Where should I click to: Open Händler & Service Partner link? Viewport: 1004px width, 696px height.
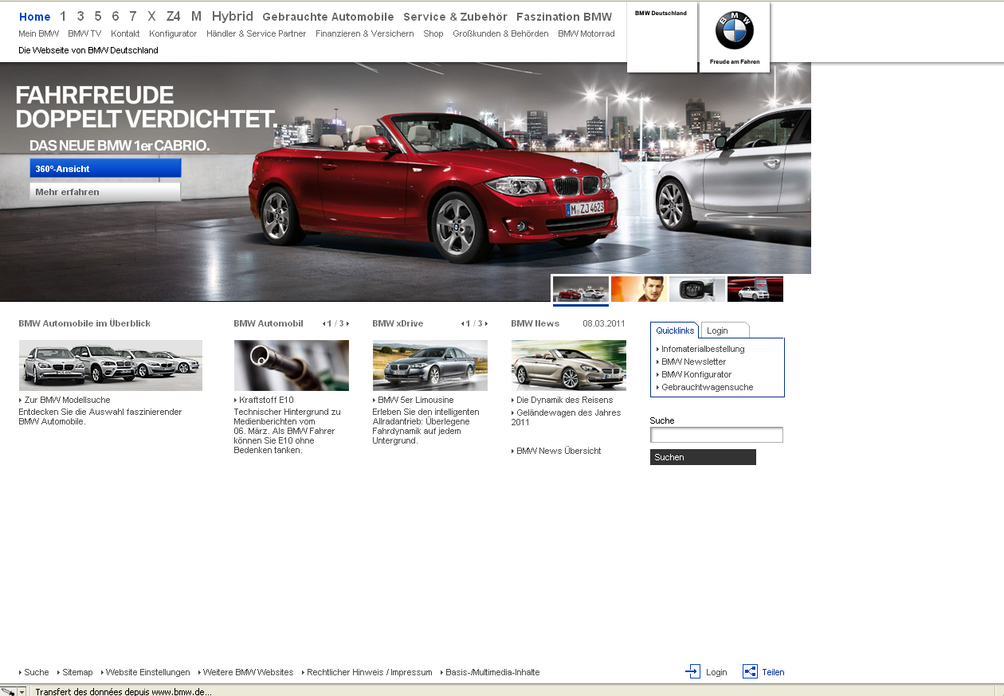[256, 33]
